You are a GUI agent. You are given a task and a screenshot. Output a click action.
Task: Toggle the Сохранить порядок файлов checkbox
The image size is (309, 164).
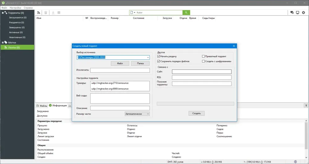(159, 61)
